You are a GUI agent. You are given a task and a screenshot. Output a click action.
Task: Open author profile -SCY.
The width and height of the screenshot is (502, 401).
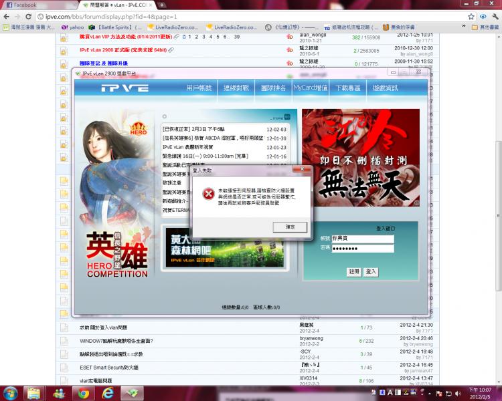click(305, 352)
